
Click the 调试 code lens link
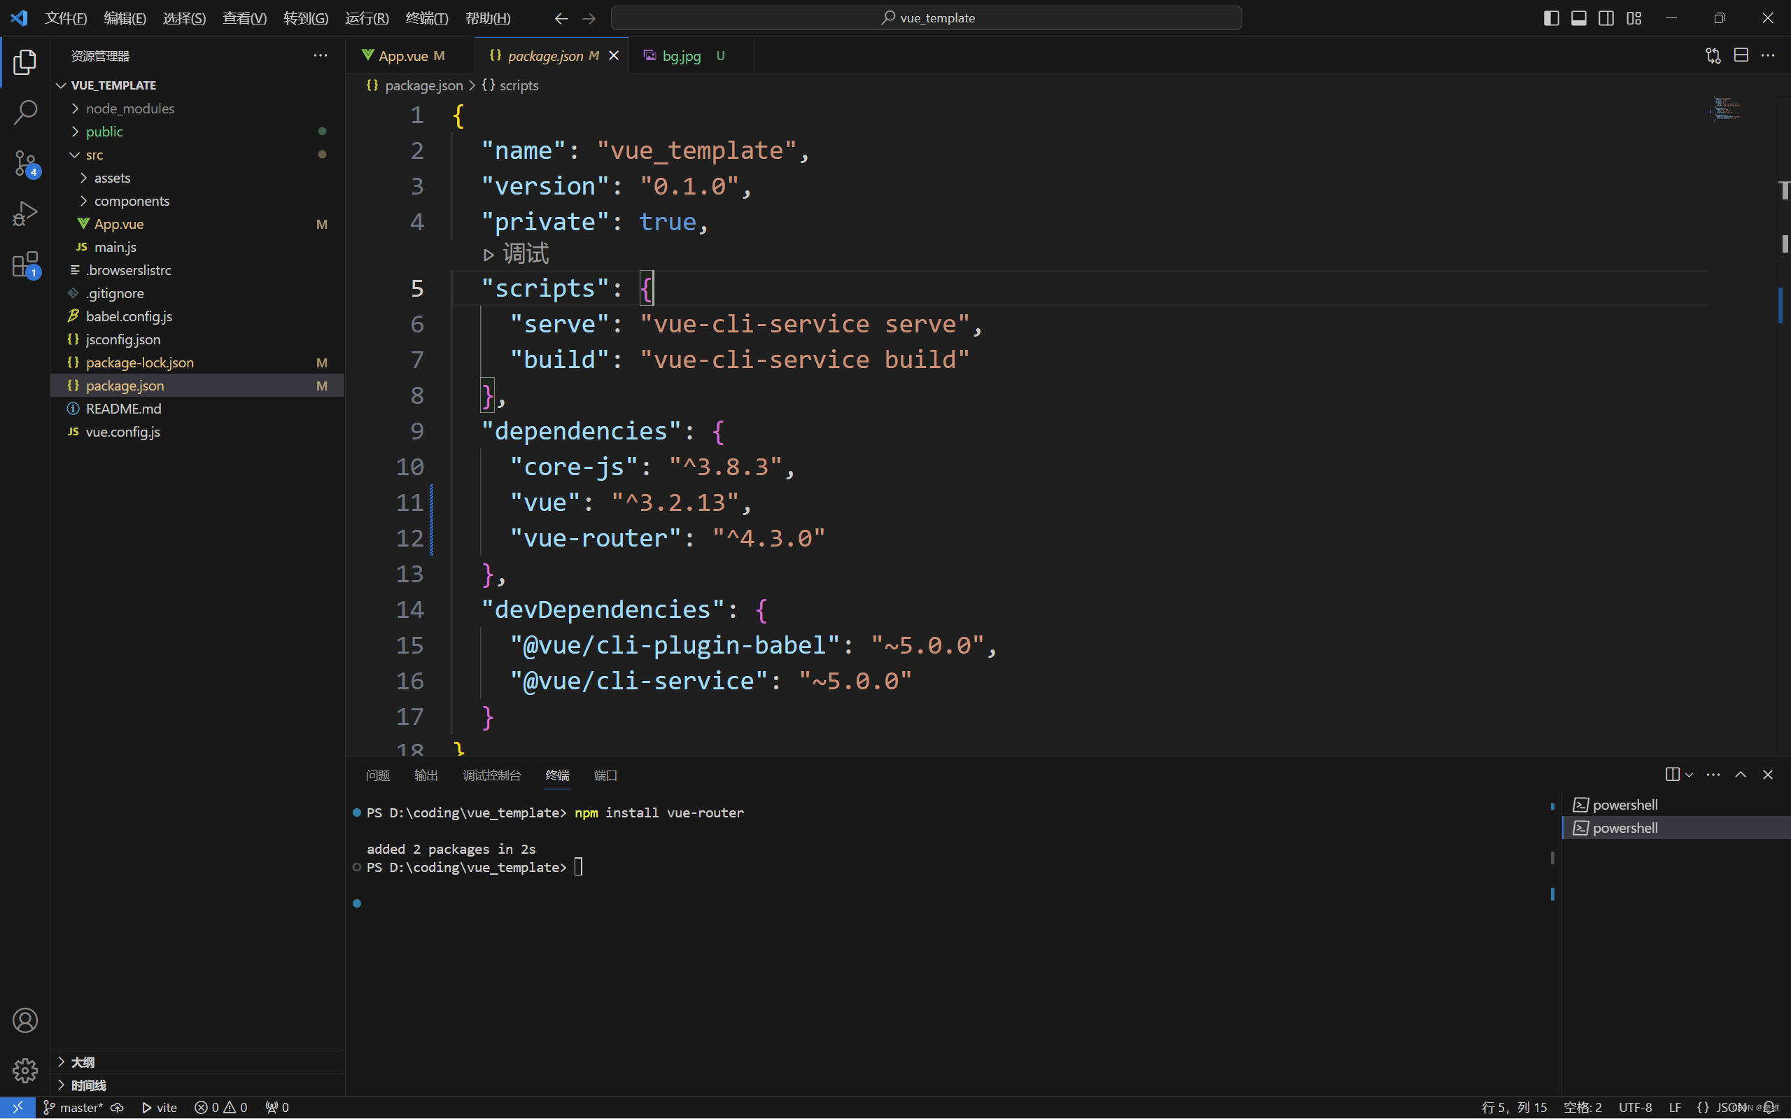point(525,254)
